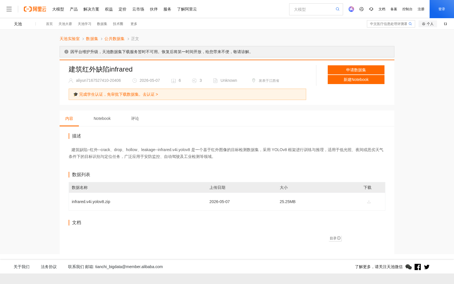
Task: Open the 控制台 link
Action: (407, 9)
